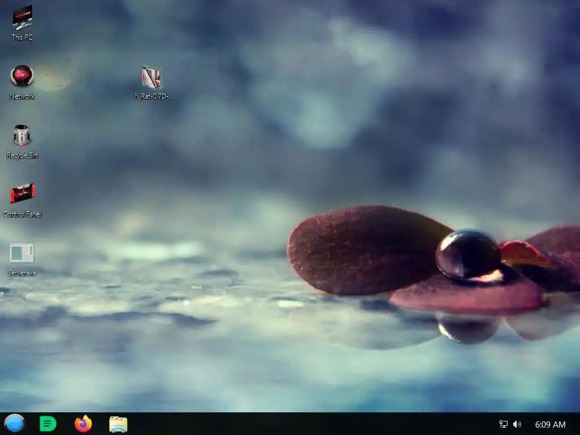
Task: Click the 'Control Panel' label text
Action: 22,214
